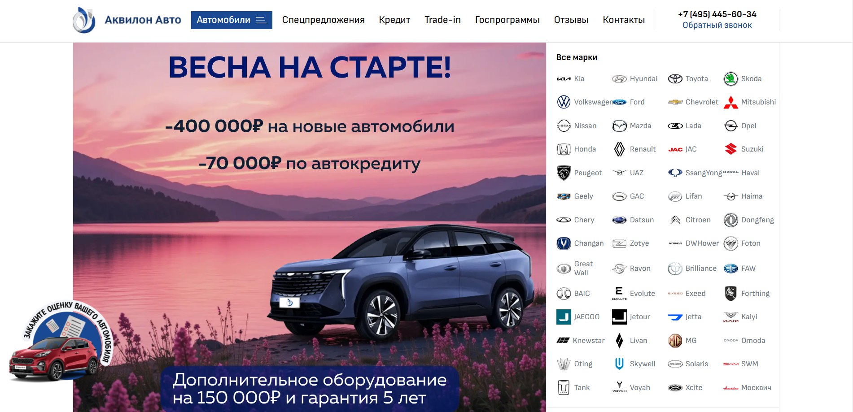Open the Oting brand link
The height and width of the screenshot is (412, 853).
(x=574, y=364)
